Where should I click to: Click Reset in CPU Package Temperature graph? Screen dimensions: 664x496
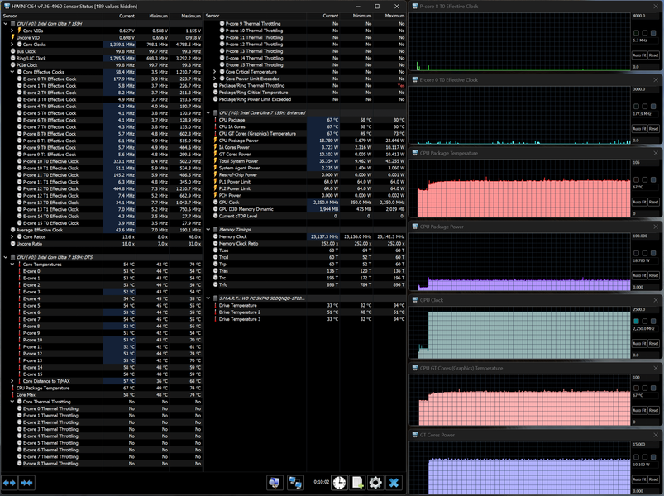653,202
